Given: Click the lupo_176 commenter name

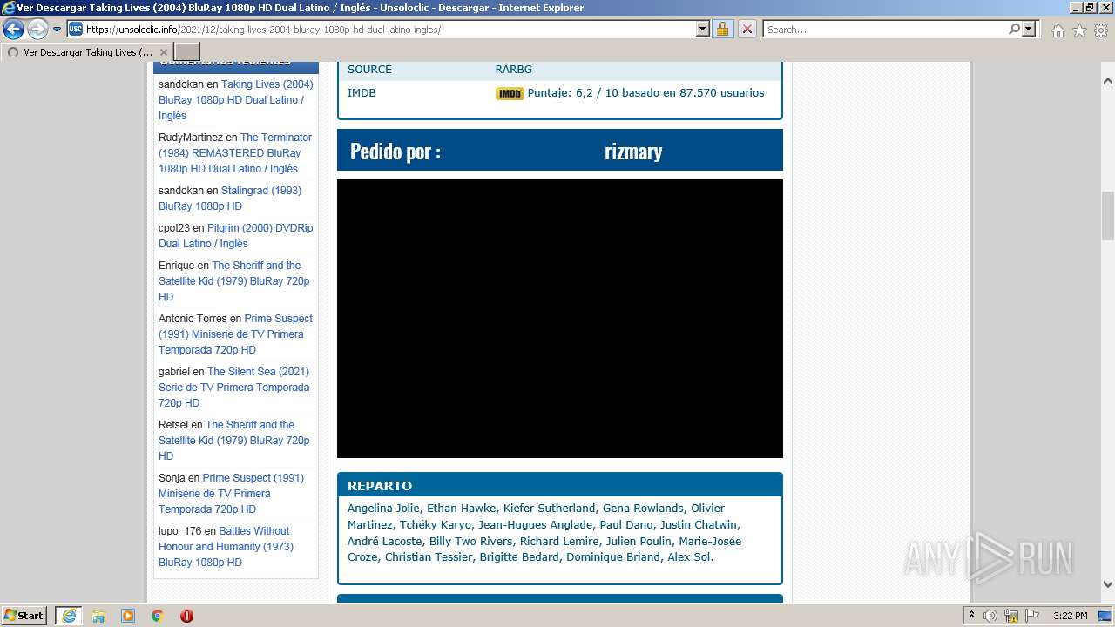Looking at the screenshot, I should (179, 531).
